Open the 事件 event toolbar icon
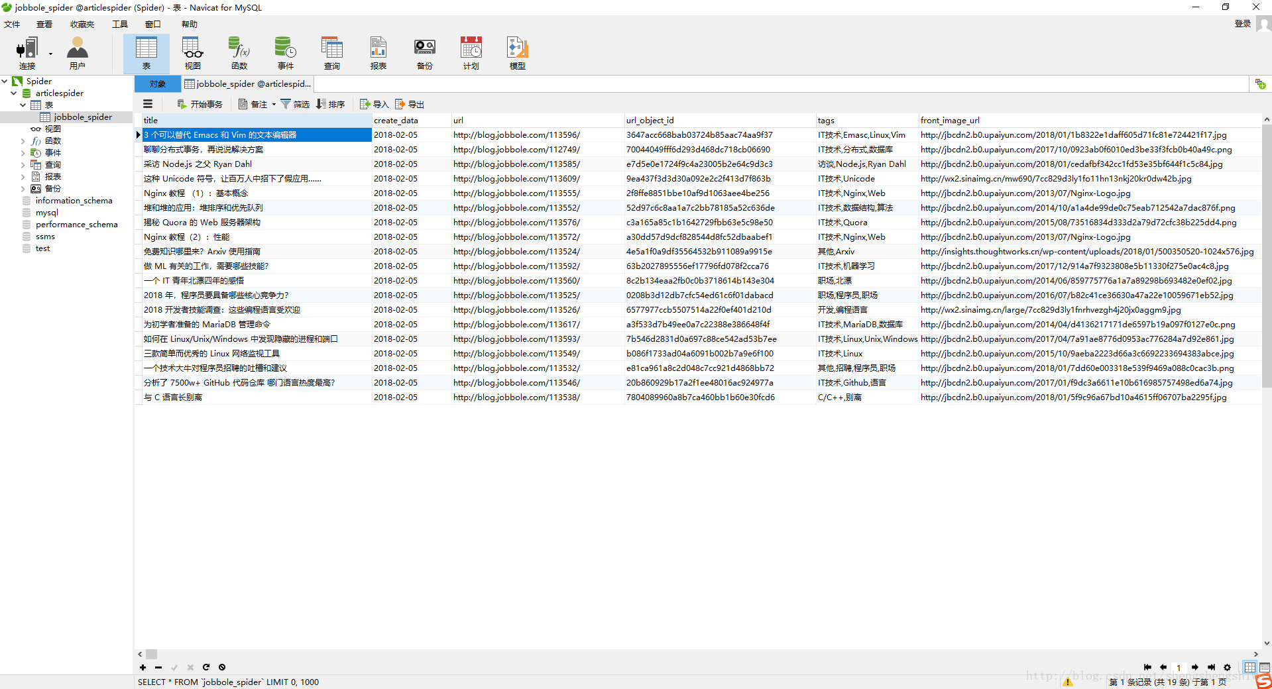The image size is (1272, 689). pos(286,53)
